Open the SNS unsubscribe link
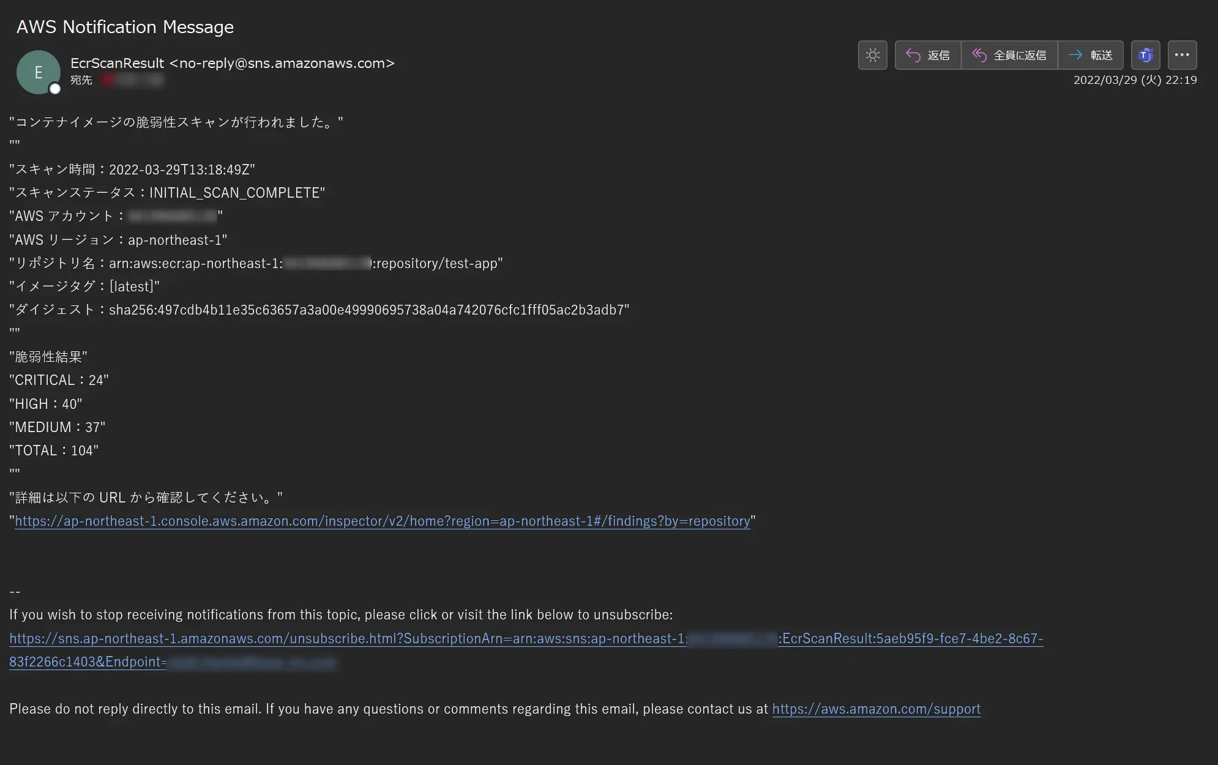This screenshot has height=765, width=1218. tap(526, 638)
